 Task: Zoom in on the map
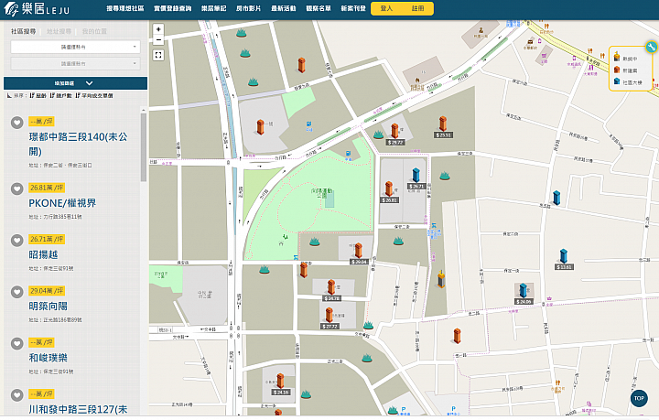click(x=158, y=29)
